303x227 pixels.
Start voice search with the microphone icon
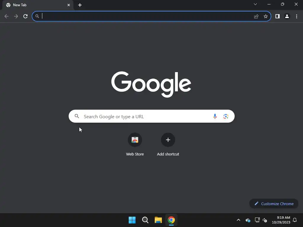(215, 116)
